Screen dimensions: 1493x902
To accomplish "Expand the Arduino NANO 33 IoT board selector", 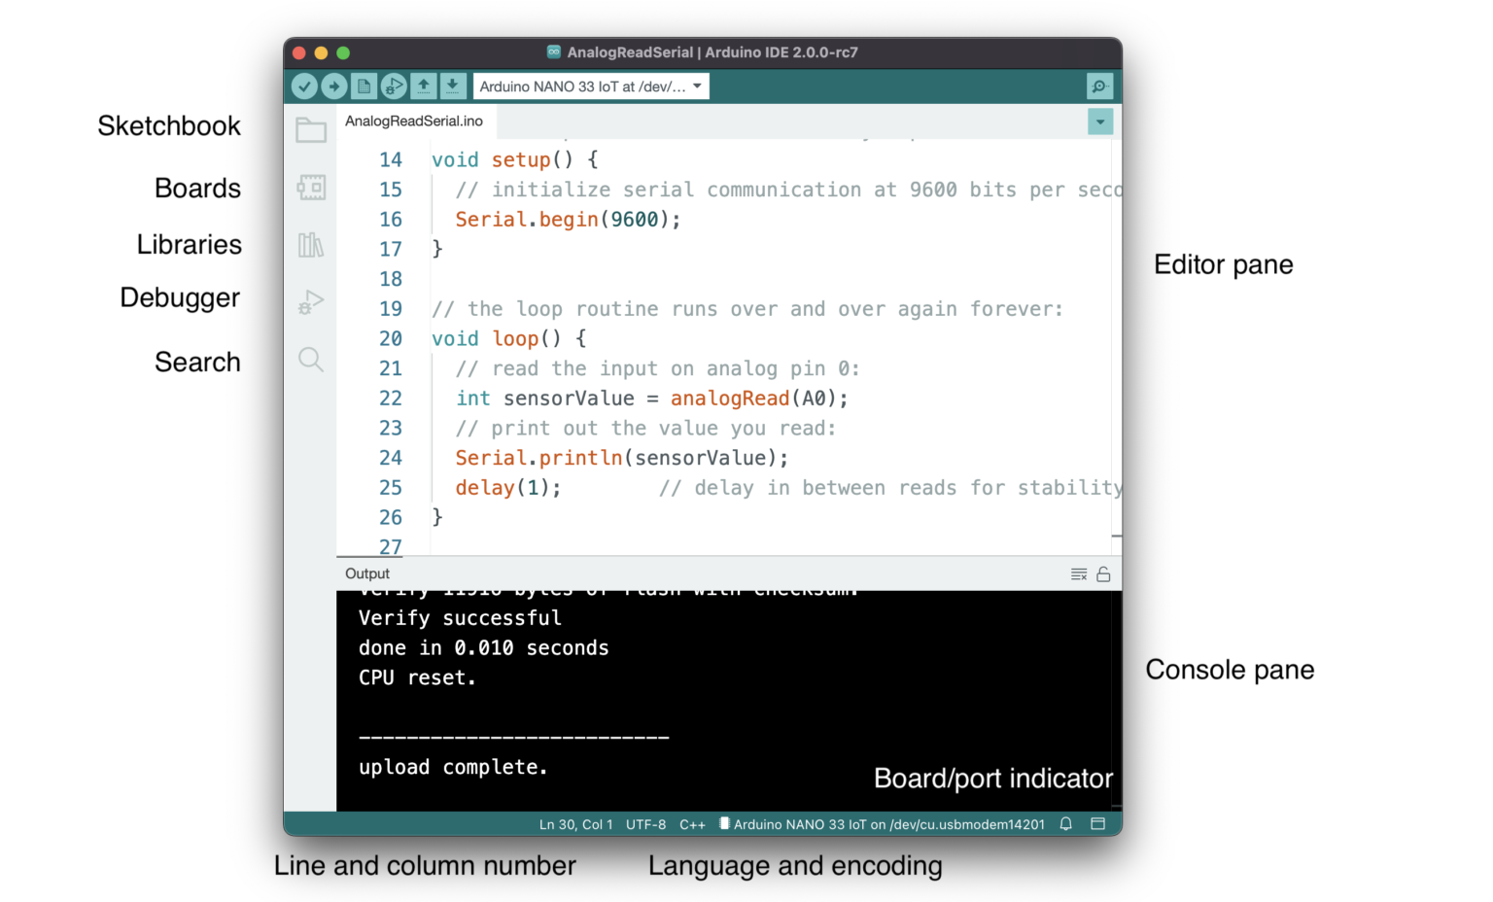I will click(x=591, y=87).
